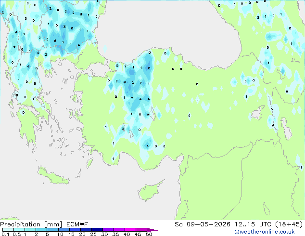Click the legend value '0.1'

[5, 234]
